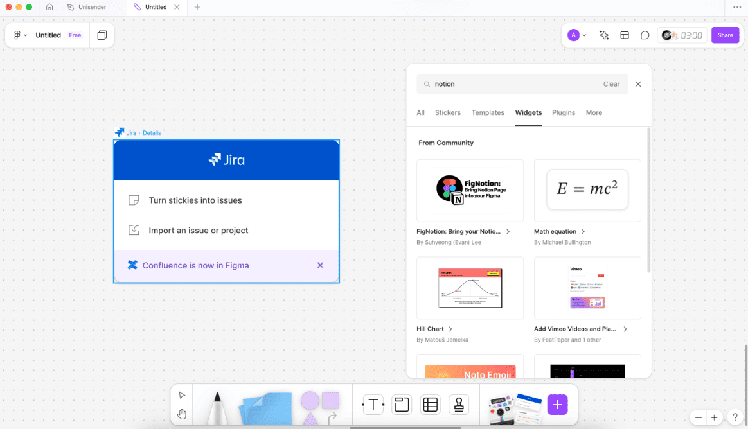Image resolution: width=748 pixels, height=429 pixels.
Task: Open the More tab
Action: (x=594, y=113)
